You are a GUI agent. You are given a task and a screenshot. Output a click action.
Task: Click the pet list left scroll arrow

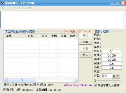click(6, 80)
